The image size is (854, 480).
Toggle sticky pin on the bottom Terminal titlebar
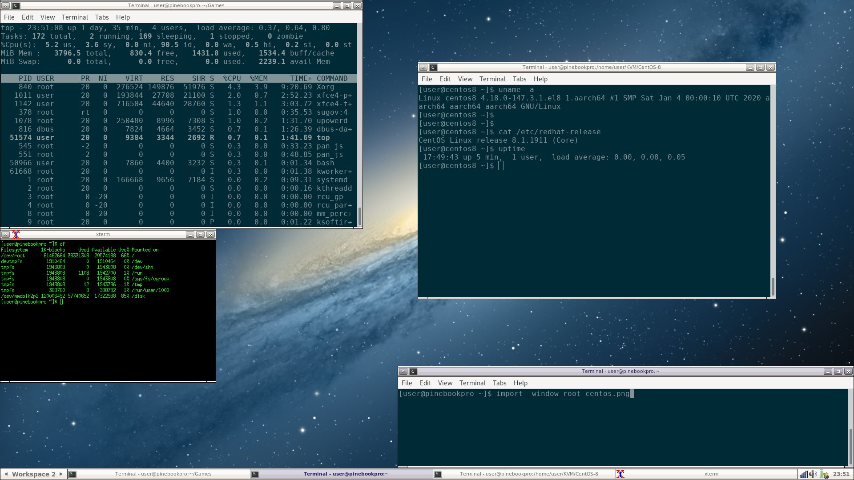point(404,371)
